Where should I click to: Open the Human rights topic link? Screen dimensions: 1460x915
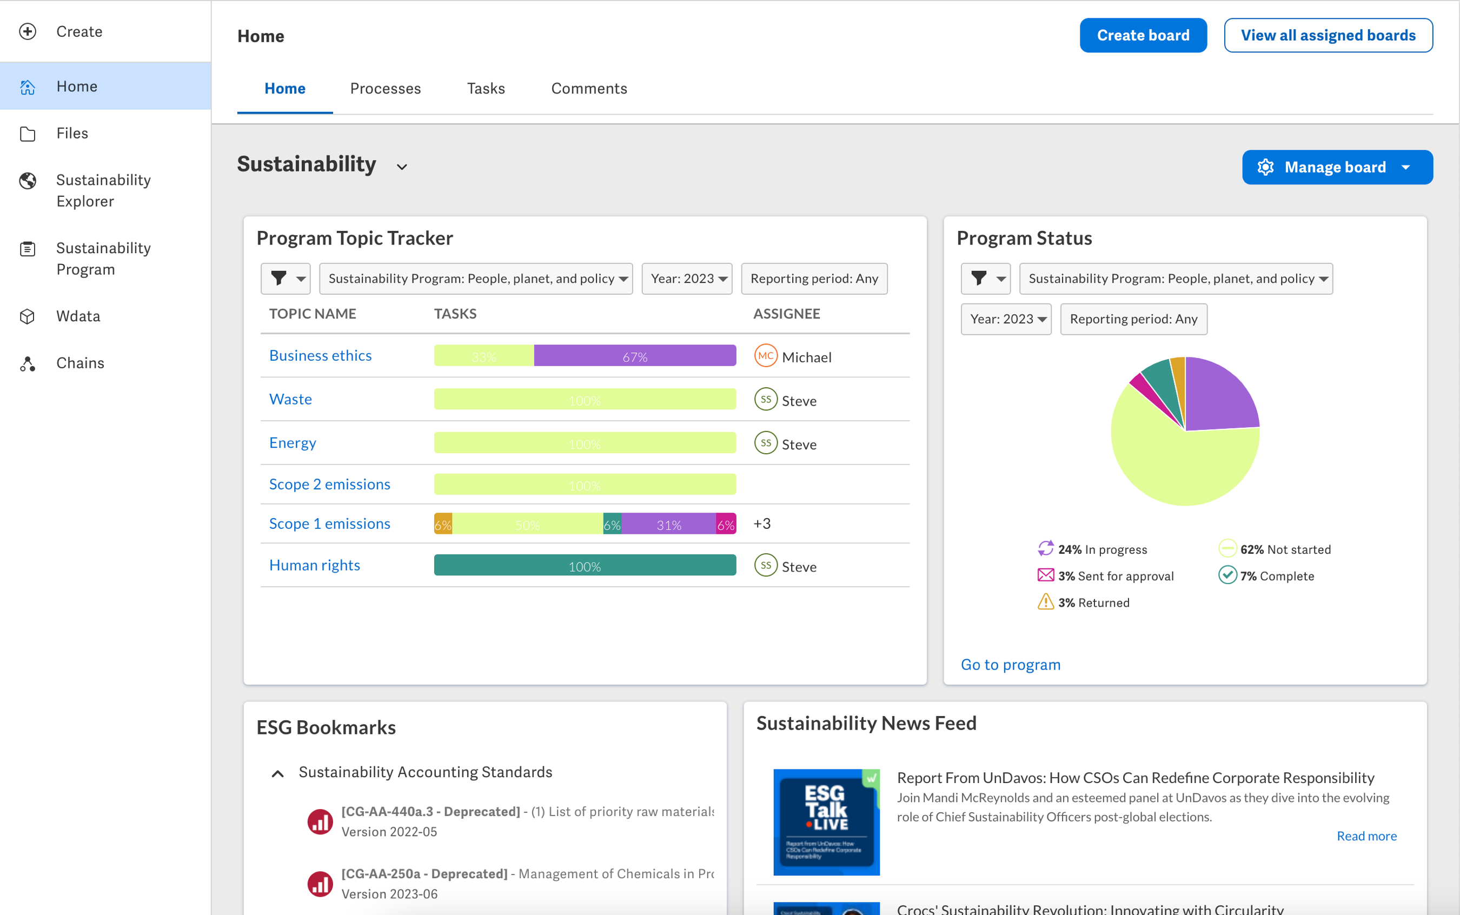(314, 565)
